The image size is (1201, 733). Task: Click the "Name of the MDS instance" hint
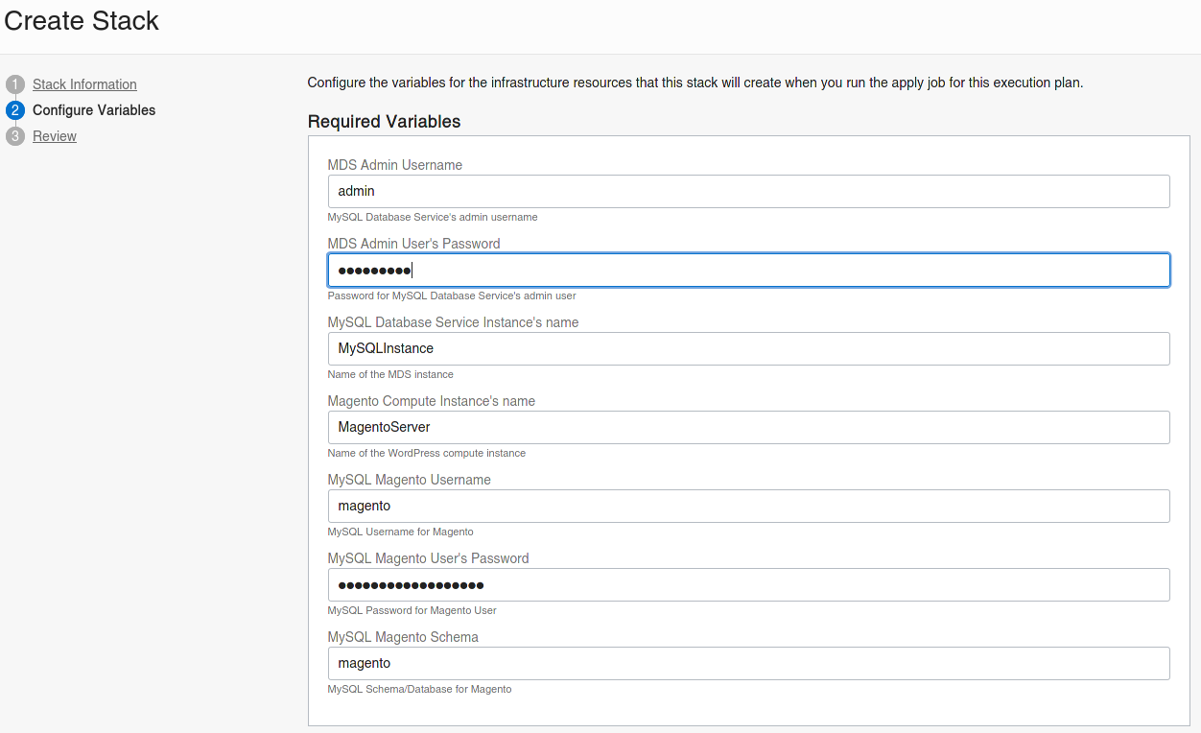[389, 374]
